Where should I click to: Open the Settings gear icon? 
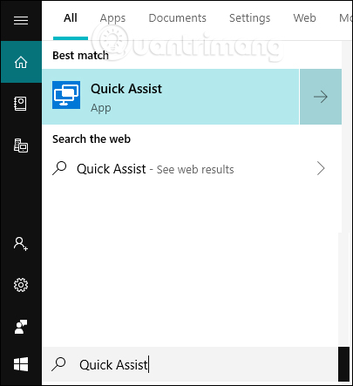tap(21, 285)
